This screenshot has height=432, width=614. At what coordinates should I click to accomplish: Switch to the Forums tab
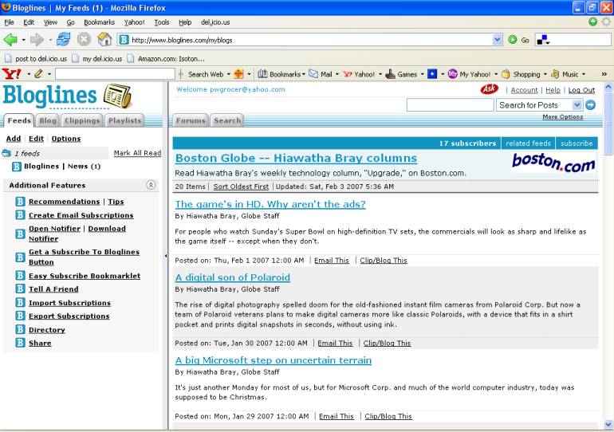pos(191,120)
